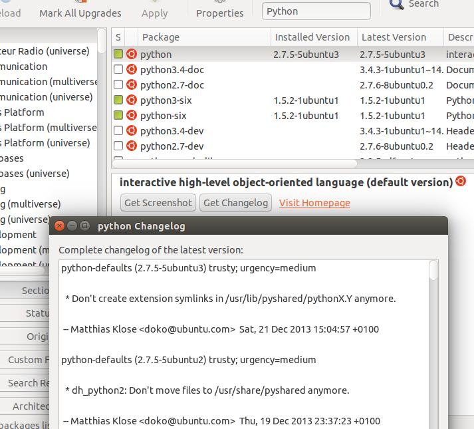Select the Platform (universe) section
The height and width of the screenshot is (429, 474).
click(45, 143)
